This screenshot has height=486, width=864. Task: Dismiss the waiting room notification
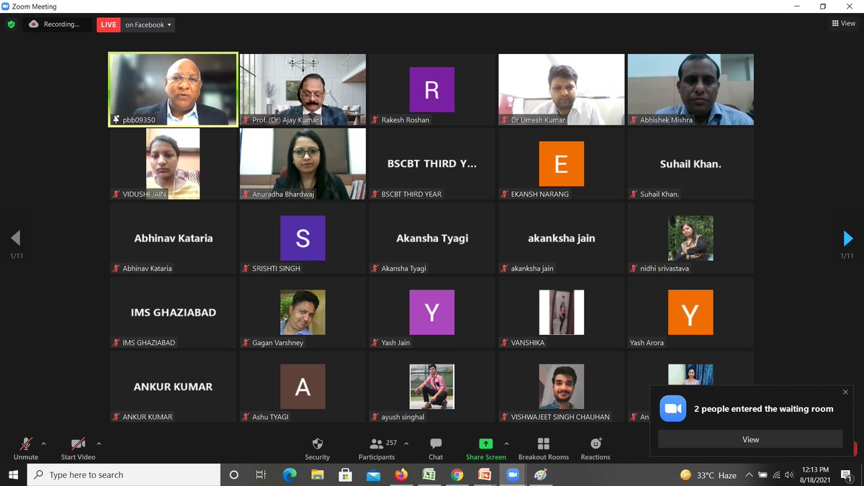point(845,392)
